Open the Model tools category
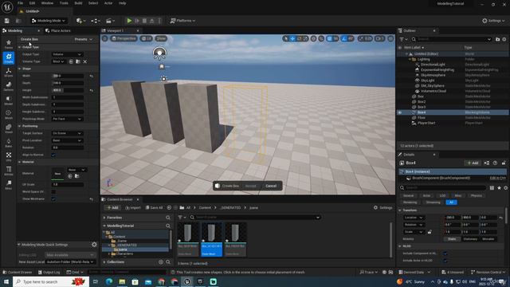Image resolution: width=510 pixels, height=287 pixels. point(9,100)
